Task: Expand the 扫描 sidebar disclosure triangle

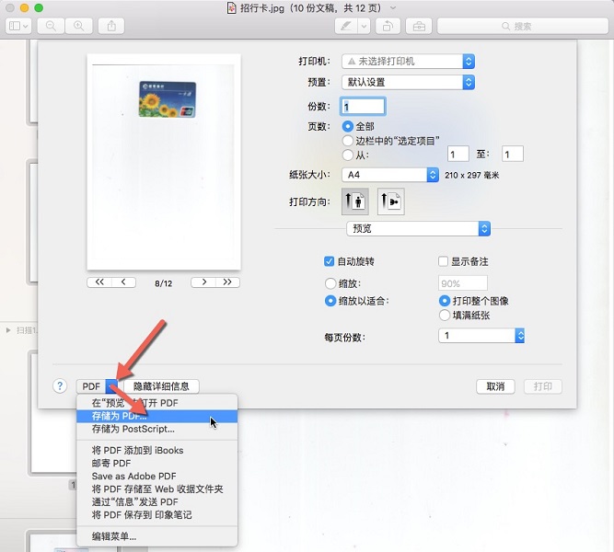Action: 8,330
